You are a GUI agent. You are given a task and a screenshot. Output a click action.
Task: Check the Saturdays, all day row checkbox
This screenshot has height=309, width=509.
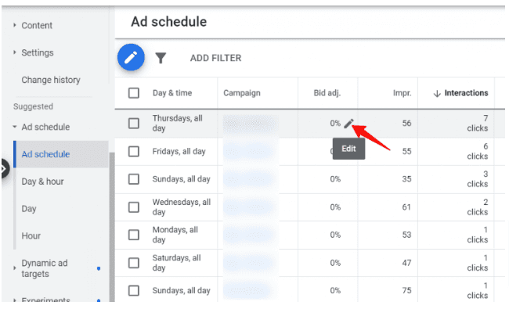134,263
